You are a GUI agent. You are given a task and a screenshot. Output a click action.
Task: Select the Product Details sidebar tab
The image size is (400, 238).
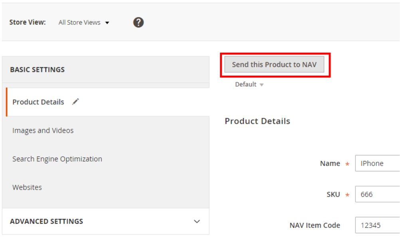pos(38,102)
